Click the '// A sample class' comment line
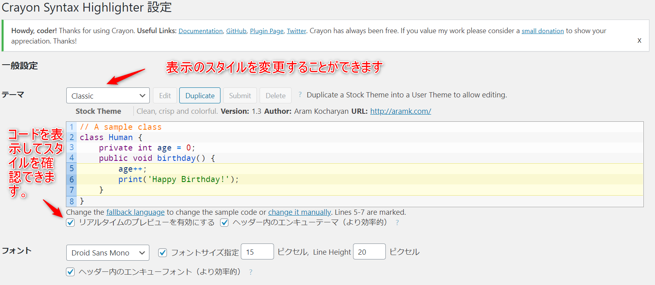The height and width of the screenshot is (285, 655). pyautogui.click(x=121, y=127)
